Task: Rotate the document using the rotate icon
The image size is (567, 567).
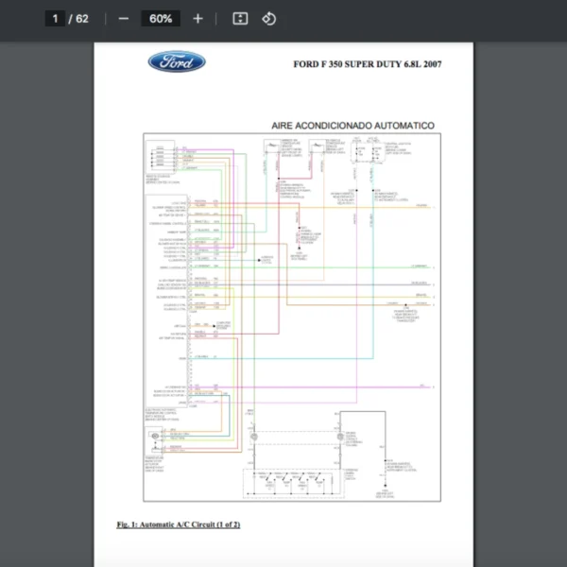Action: pyautogui.click(x=268, y=19)
